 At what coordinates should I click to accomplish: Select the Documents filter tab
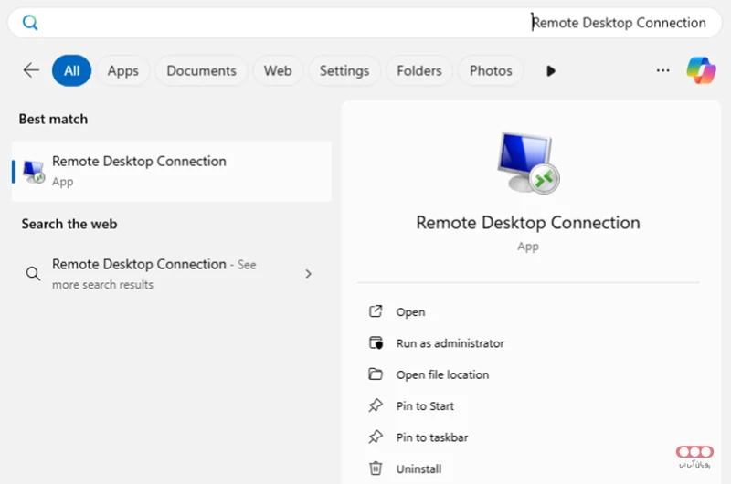[201, 70]
